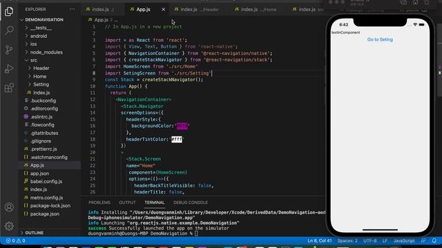
Task: Click in the terminal prompt line
Action: (x=143, y=234)
